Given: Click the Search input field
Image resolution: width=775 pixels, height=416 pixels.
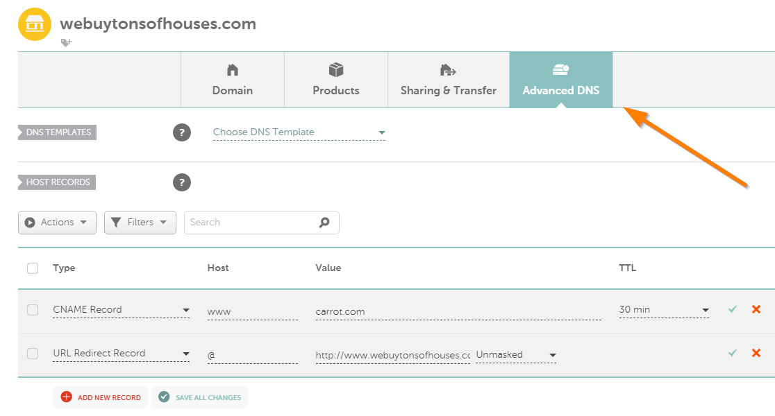Looking at the screenshot, I should coord(262,223).
